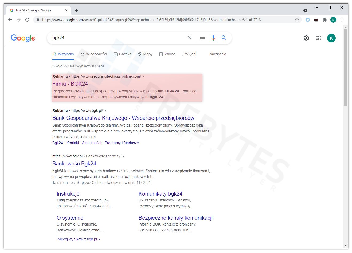The width and height of the screenshot is (352, 253).
Task: Close the bgk24 Google tab
Action: 66,10
